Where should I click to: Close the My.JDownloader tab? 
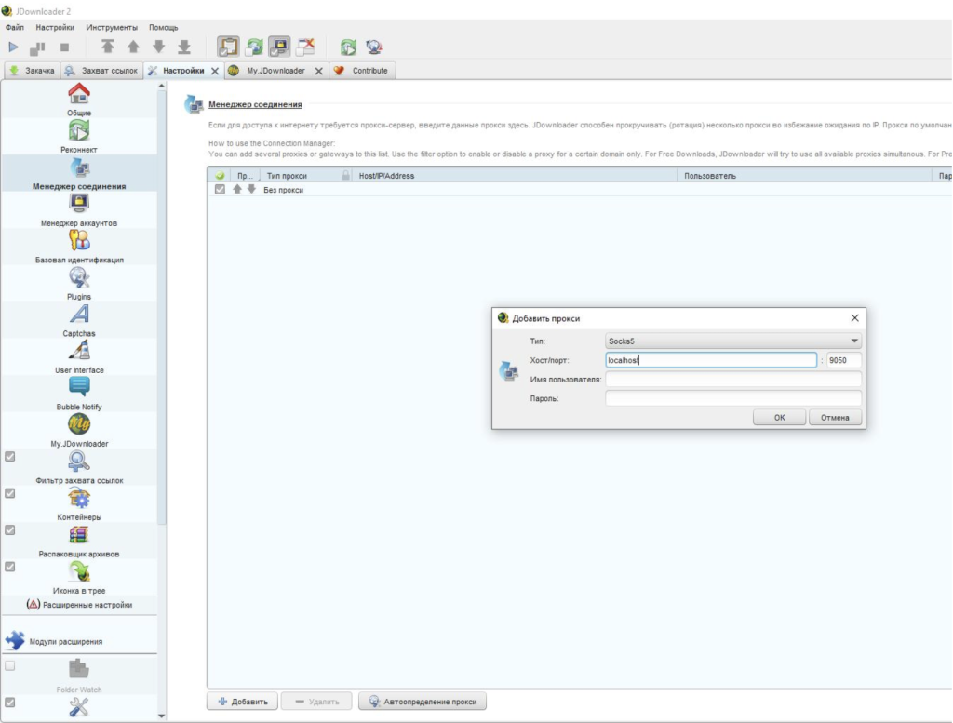pyautogui.click(x=318, y=71)
